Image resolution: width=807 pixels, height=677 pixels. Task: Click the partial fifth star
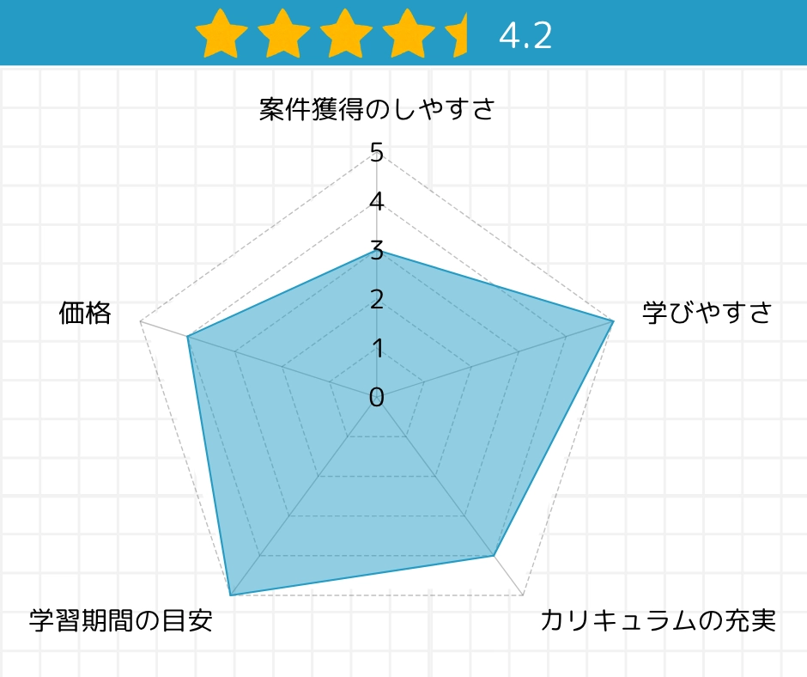tap(457, 34)
